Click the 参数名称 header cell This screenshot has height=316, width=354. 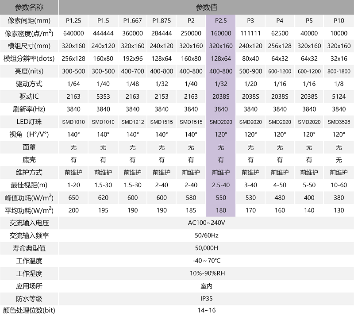(29, 7)
